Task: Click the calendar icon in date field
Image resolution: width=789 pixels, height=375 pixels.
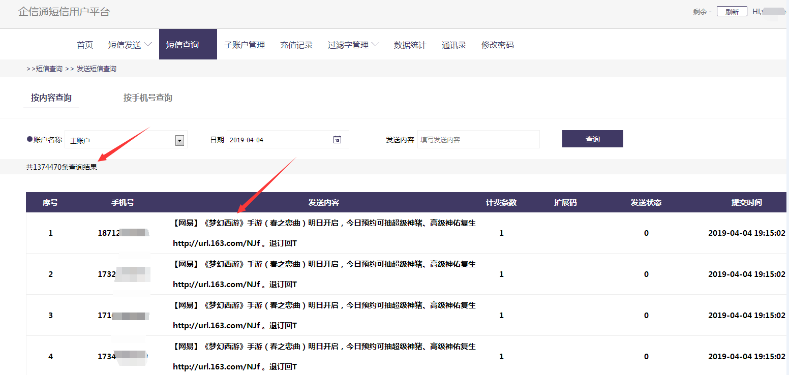Action: coord(337,140)
